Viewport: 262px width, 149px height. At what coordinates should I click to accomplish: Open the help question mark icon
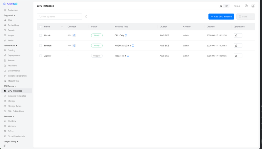pyautogui.click(x=246, y=6)
